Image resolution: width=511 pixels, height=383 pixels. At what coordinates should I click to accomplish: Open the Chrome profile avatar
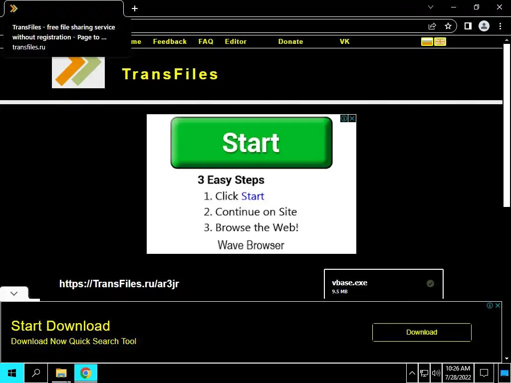pos(484,26)
